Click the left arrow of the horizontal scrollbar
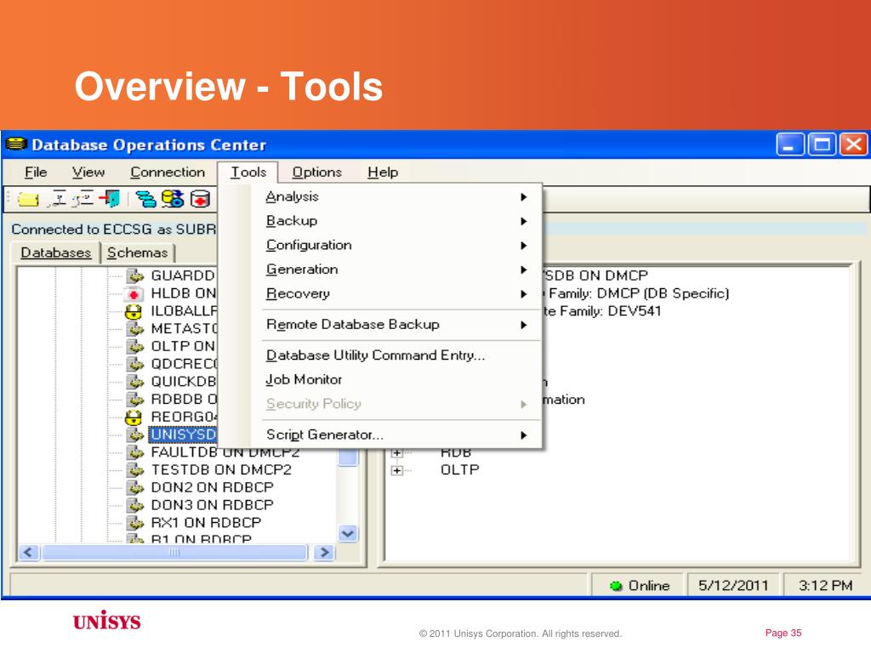This screenshot has width=871, height=653. click(x=30, y=553)
